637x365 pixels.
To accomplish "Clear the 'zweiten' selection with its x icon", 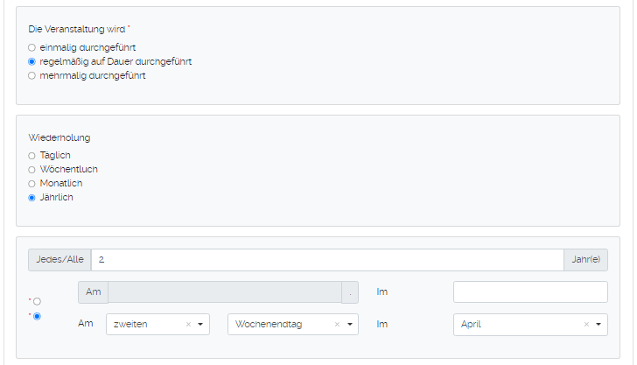I will click(x=188, y=325).
